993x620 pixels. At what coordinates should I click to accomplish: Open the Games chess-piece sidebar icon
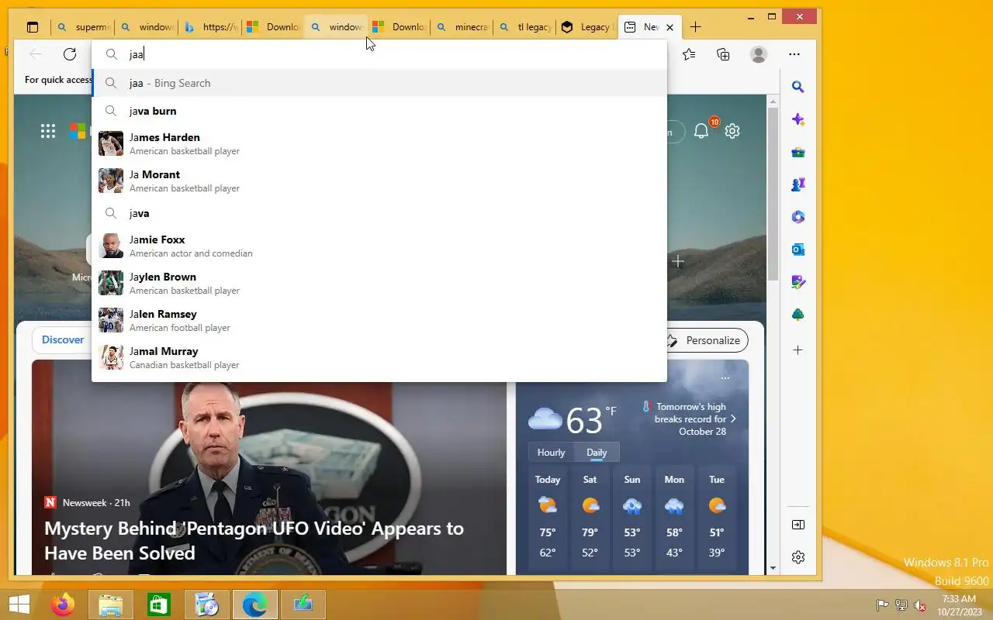click(x=798, y=184)
